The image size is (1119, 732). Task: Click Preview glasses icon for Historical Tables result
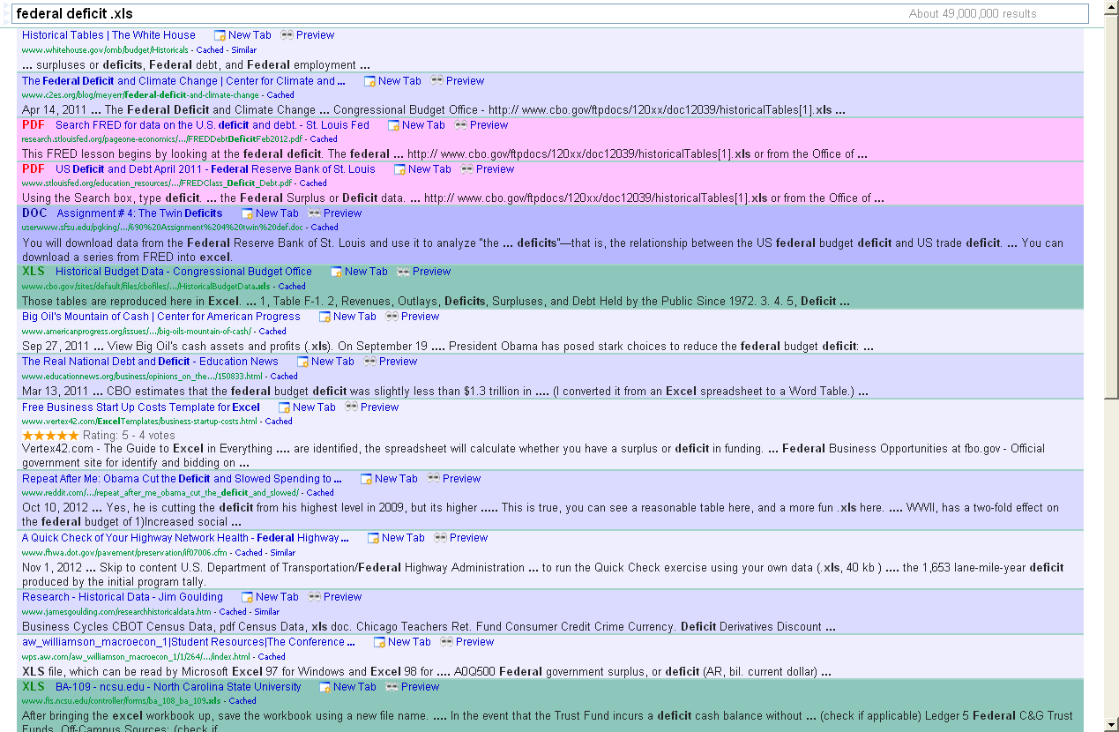[287, 35]
